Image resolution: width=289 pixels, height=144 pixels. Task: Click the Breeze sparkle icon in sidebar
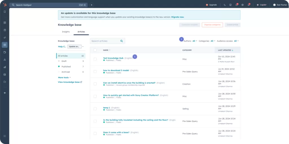pos(5,93)
